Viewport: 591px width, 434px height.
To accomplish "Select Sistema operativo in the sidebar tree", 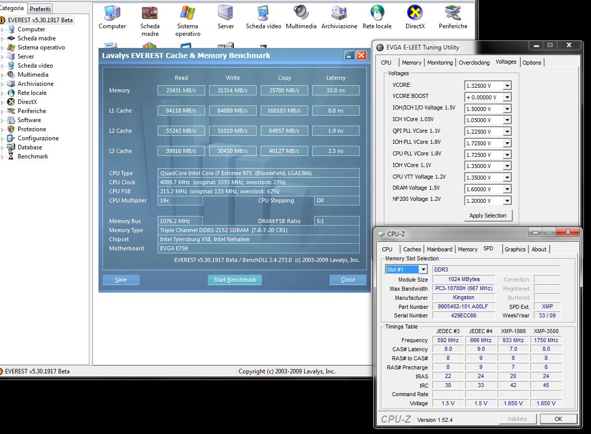I will [x=41, y=47].
